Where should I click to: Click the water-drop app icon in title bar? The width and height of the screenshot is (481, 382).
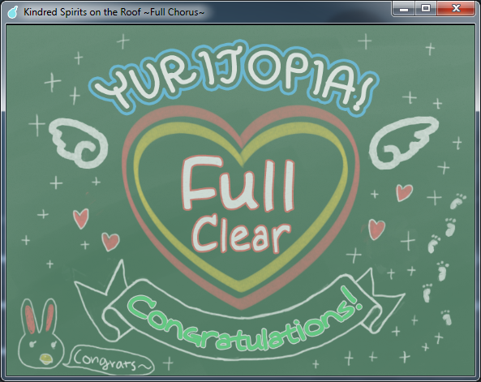[x=13, y=12]
